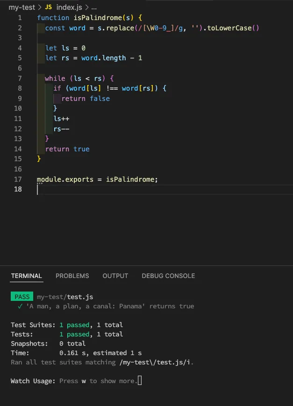Click the my-test breadcrumb folder
The image size is (293, 406).
click(x=22, y=7)
